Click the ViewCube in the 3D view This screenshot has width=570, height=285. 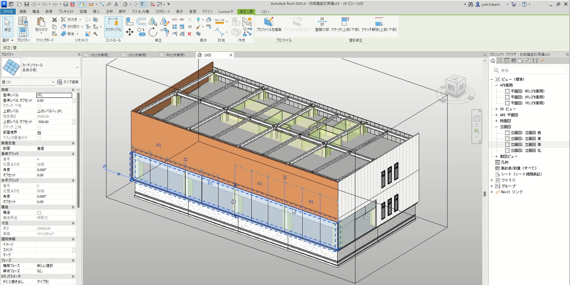(x=455, y=86)
